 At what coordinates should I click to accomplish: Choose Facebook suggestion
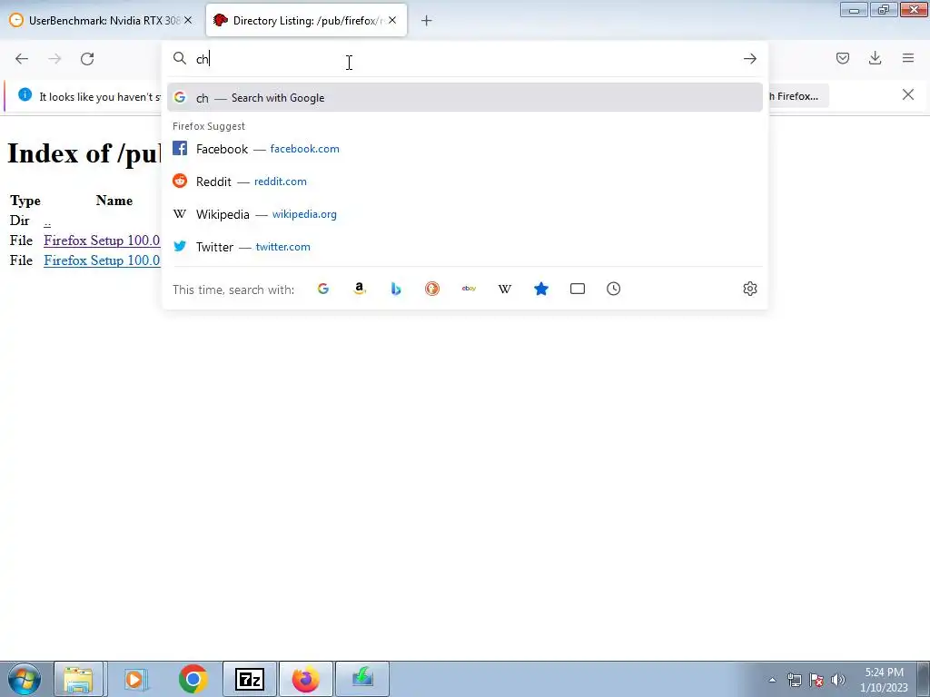coord(464,149)
